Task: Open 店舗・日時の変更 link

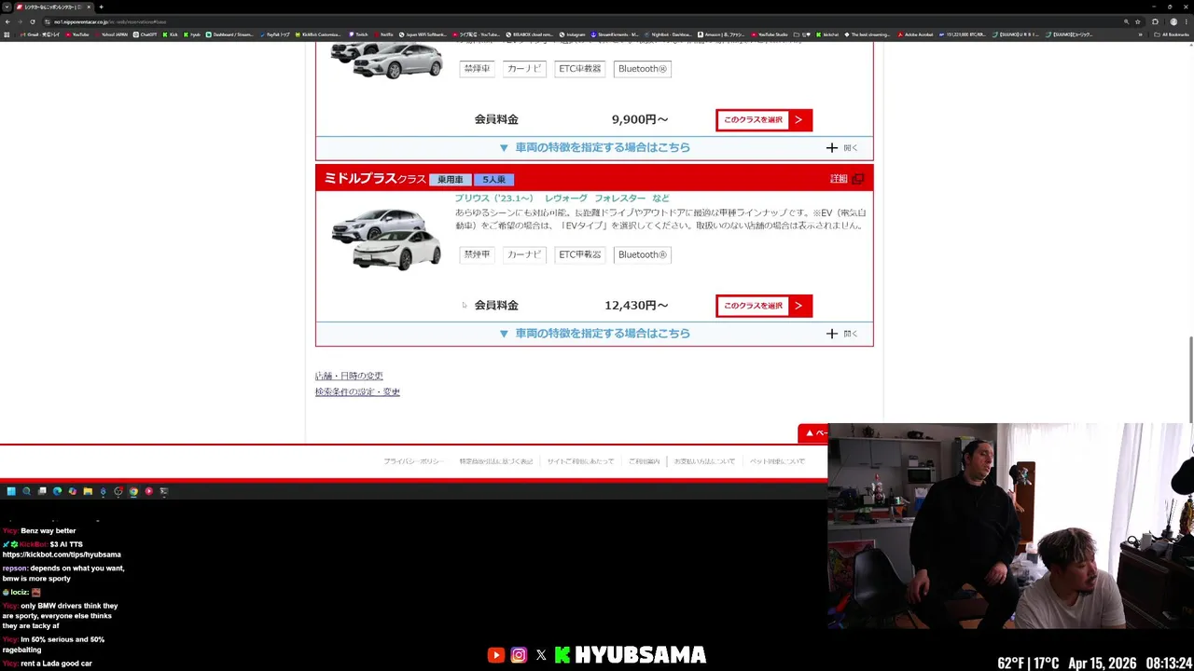Action: click(349, 376)
